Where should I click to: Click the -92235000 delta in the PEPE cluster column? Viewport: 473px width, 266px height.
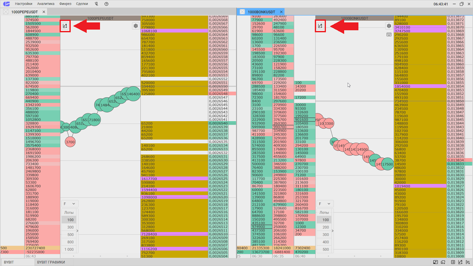click(x=42, y=252)
